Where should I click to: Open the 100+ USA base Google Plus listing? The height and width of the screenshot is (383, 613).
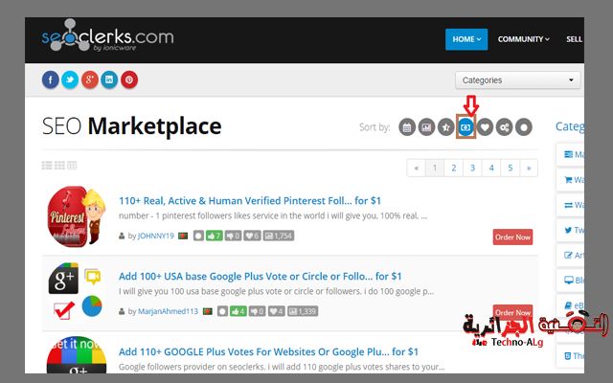tap(260, 277)
